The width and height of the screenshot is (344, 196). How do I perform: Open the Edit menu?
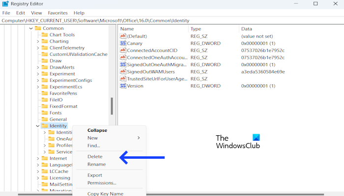pyautogui.click(x=21, y=13)
